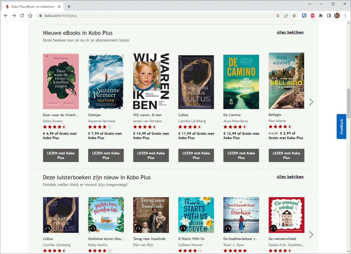Viewport: 351px width, 254px height.
Task: Click the browser forward arrow
Action: (14, 16)
